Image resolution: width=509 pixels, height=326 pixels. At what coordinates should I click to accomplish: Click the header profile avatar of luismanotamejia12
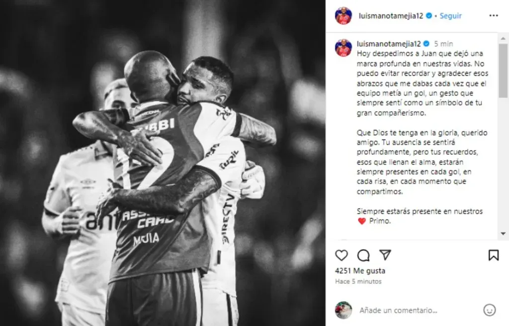343,15
